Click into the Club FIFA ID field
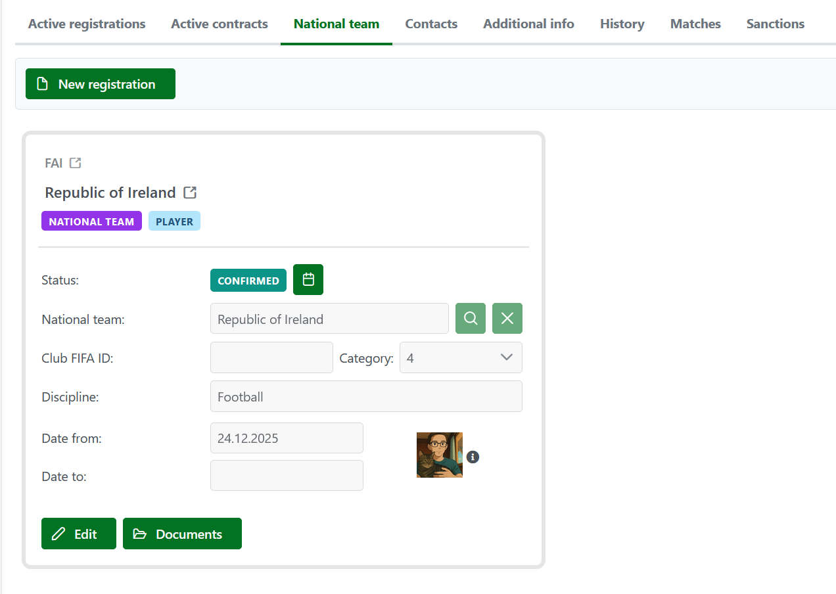This screenshot has height=594, width=836. (x=271, y=357)
